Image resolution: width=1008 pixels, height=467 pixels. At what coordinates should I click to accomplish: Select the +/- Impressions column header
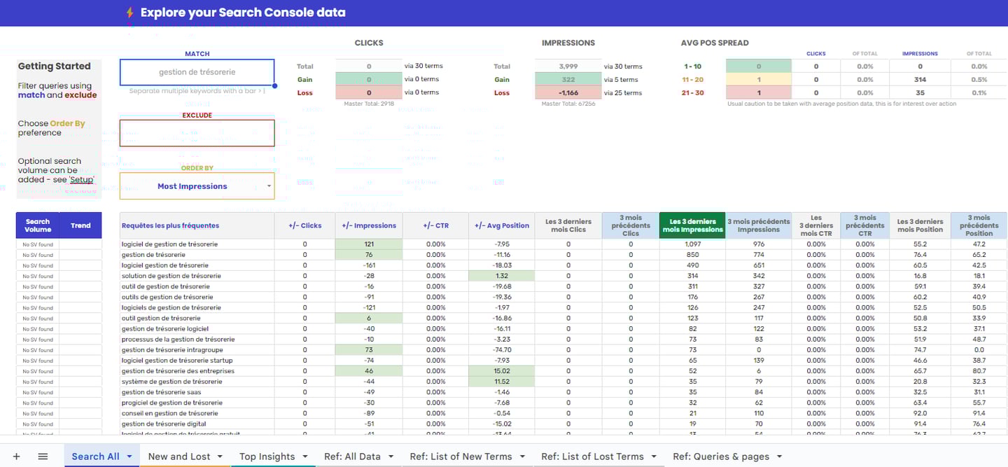(x=369, y=225)
